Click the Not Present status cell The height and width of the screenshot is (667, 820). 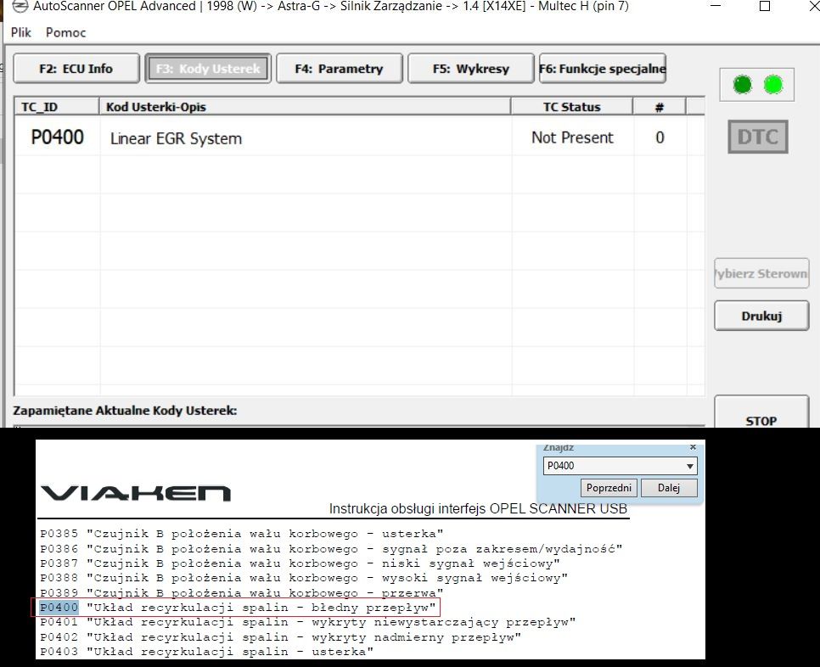[572, 137]
